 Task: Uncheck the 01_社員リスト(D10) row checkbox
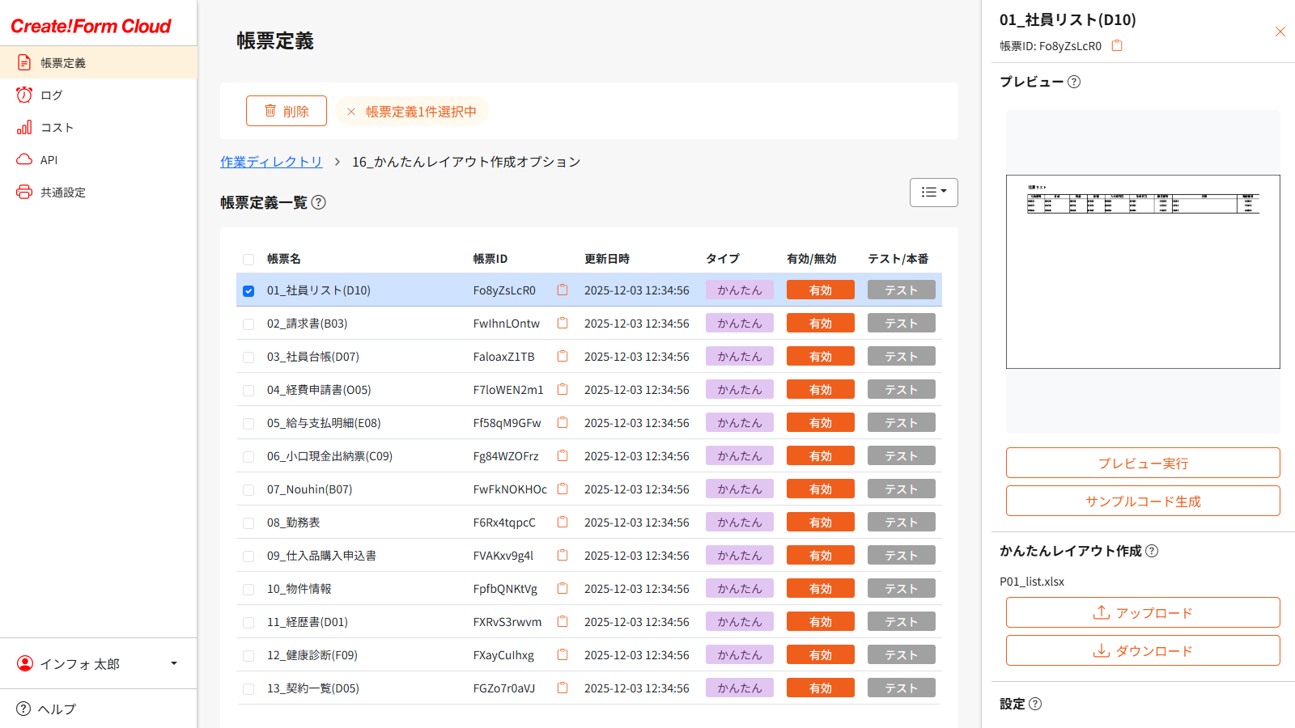coord(248,291)
